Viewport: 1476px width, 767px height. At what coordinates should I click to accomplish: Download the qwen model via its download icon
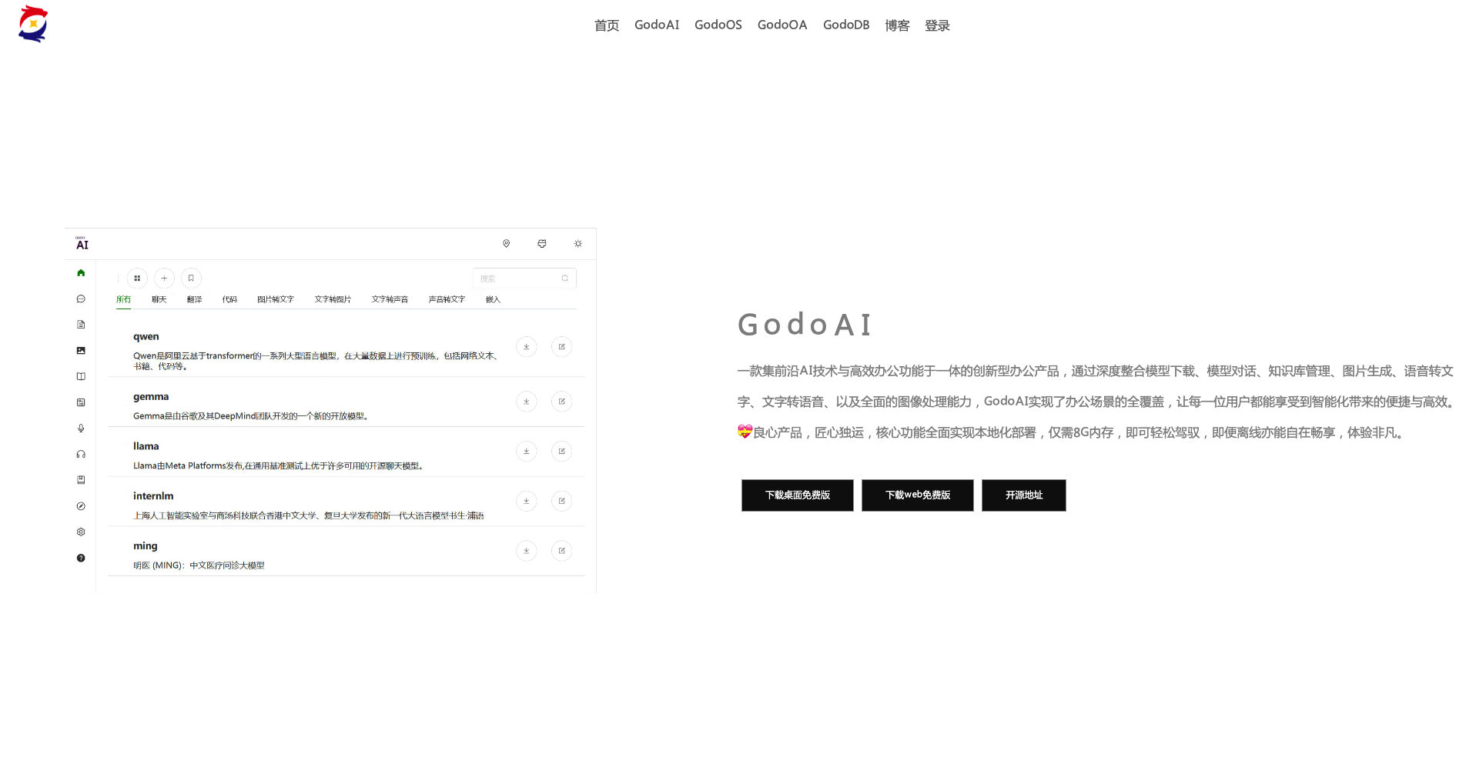point(526,346)
